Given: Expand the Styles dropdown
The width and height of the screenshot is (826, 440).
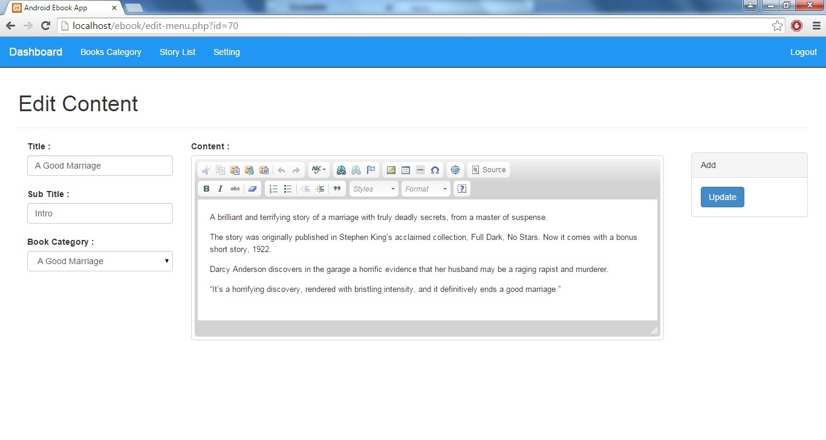Looking at the screenshot, I should click(374, 189).
